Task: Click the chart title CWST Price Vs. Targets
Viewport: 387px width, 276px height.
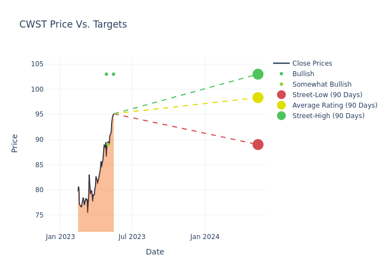Action: click(x=73, y=24)
